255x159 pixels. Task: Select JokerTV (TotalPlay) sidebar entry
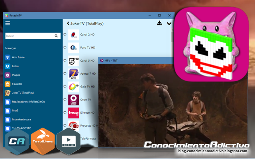click(x=23, y=93)
